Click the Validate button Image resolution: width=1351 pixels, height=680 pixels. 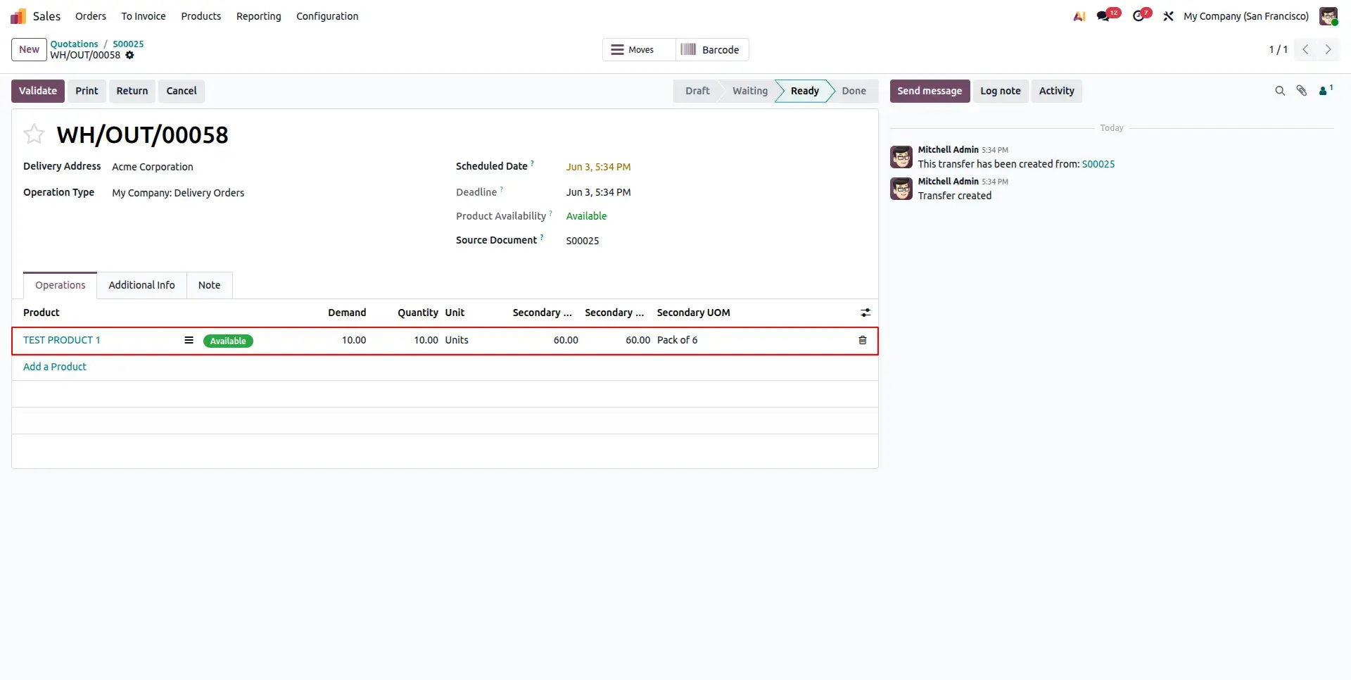[x=38, y=91]
